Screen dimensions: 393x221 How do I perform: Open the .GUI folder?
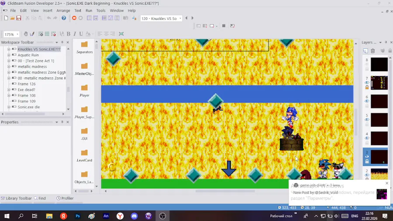(x=84, y=134)
